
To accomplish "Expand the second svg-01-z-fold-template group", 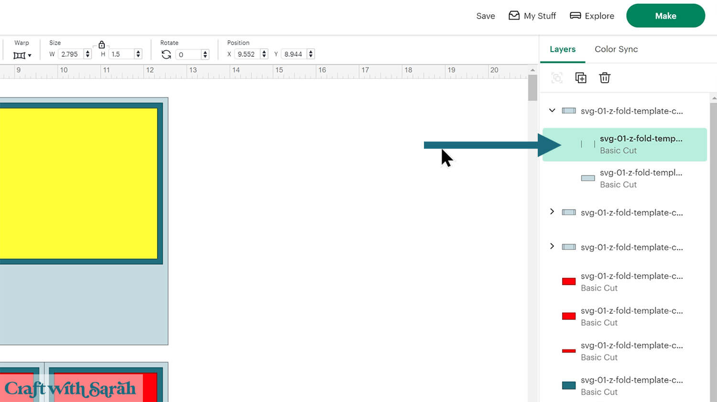I will 552,212.
